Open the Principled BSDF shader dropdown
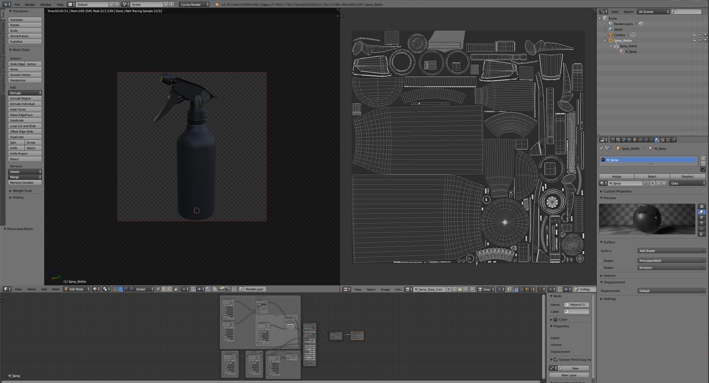 coord(671,260)
